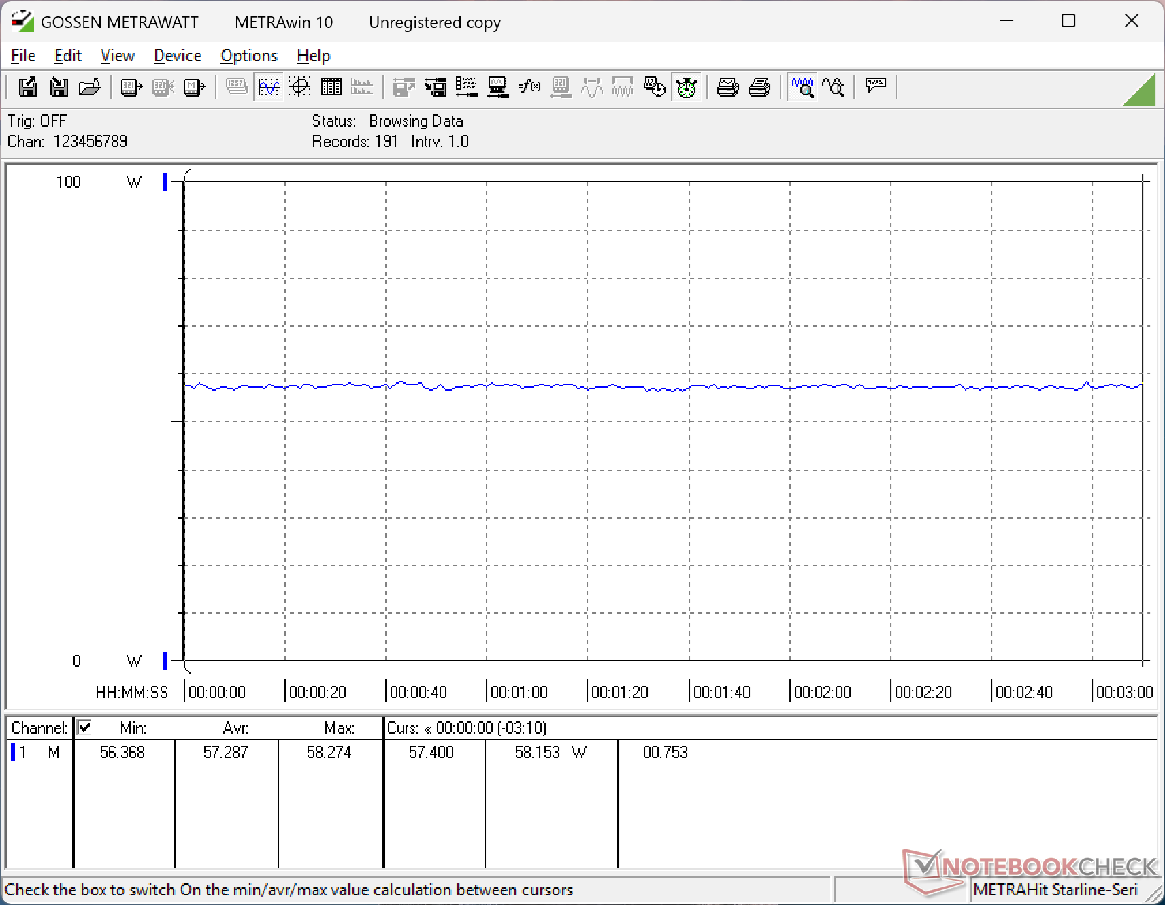The height and width of the screenshot is (905, 1165).
Task: Click the display with clock icon
Action: click(654, 87)
